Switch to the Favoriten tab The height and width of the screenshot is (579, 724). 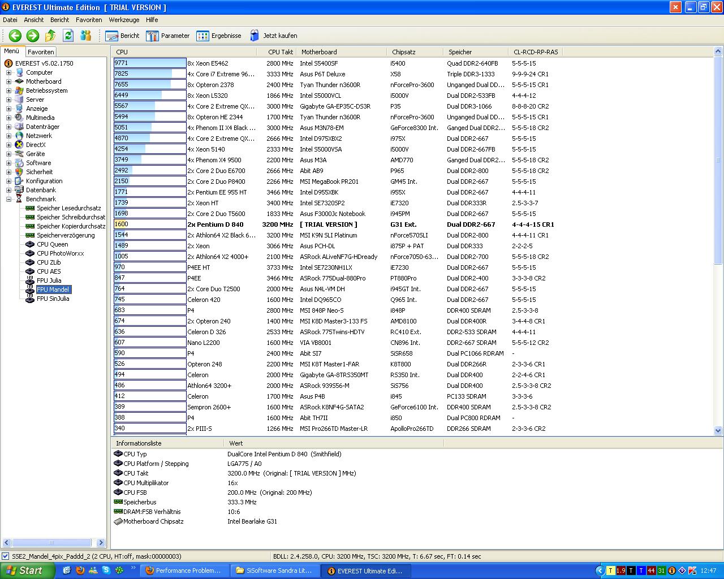tap(41, 52)
